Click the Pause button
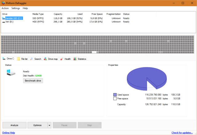 click(64, 125)
